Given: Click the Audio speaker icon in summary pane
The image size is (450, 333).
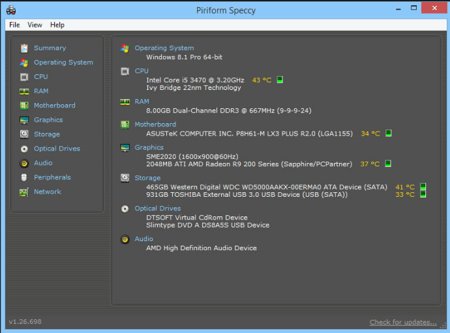Looking at the screenshot, I should tap(125, 239).
